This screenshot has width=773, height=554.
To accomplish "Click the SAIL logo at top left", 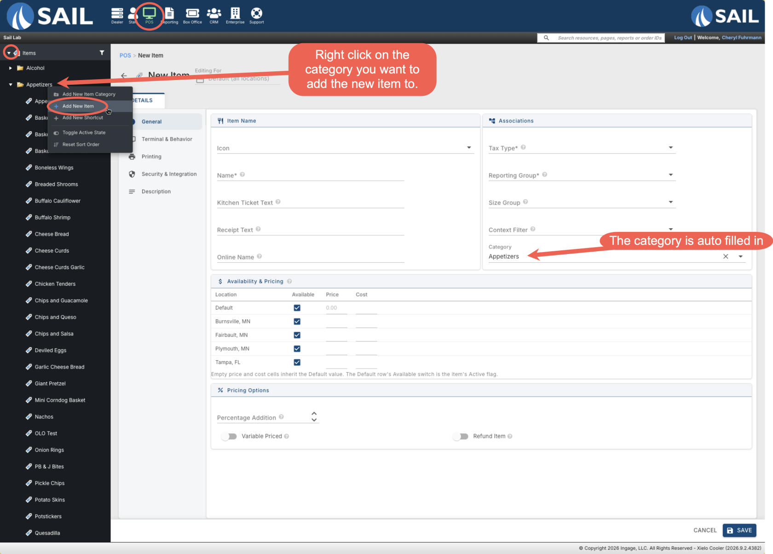I will tap(50, 16).
